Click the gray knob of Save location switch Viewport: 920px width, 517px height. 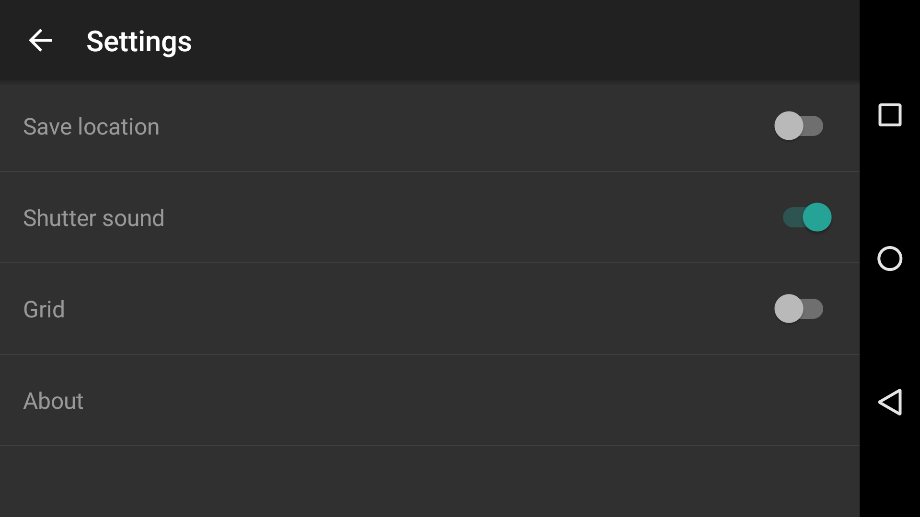tap(789, 126)
